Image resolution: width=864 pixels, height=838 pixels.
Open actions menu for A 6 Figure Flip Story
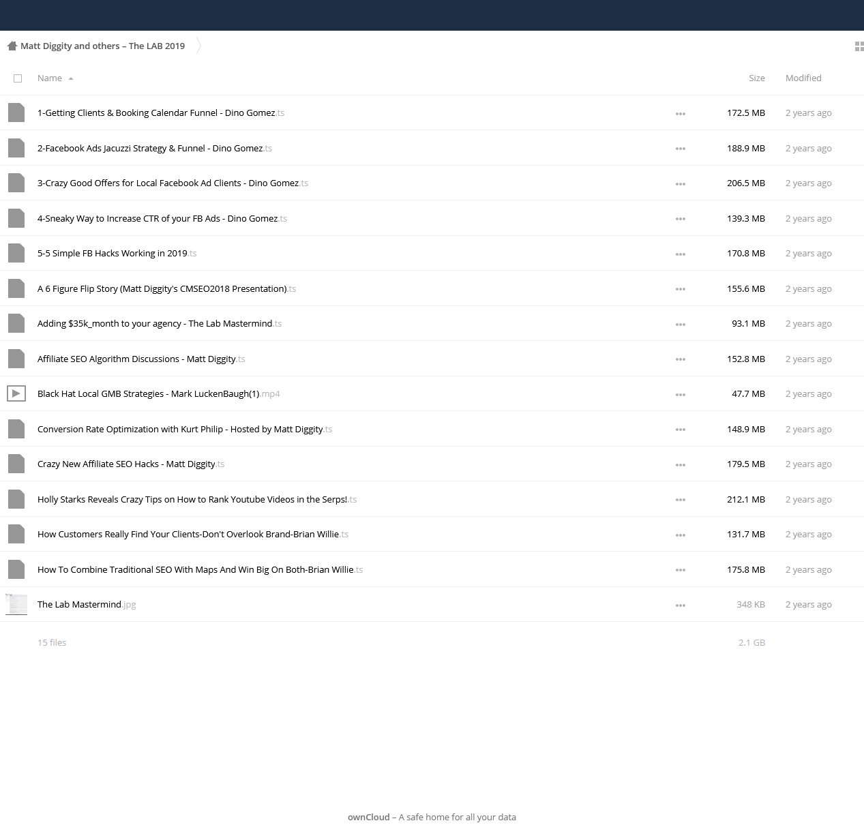click(x=680, y=289)
